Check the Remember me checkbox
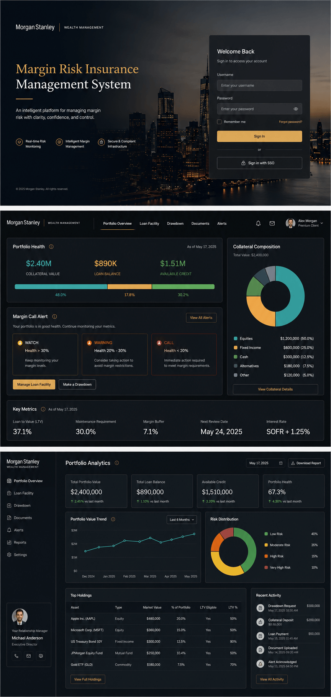This screenshot has width=331, height=697. tap(220, 122)
